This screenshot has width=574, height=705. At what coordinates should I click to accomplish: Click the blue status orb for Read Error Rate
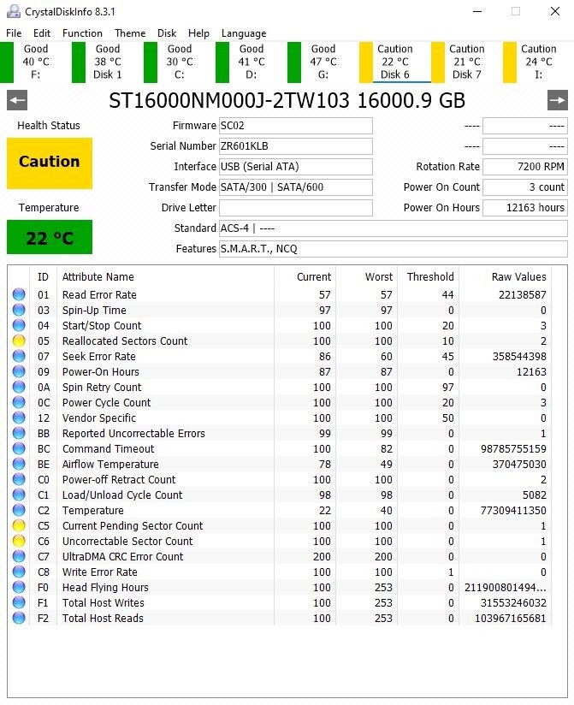click(19, 294)
